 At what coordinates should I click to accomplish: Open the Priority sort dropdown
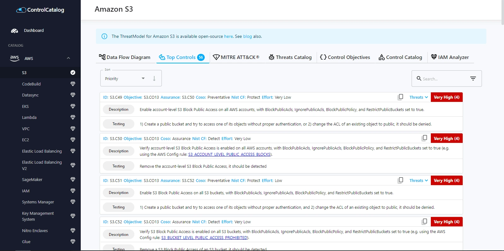(125, 79)
